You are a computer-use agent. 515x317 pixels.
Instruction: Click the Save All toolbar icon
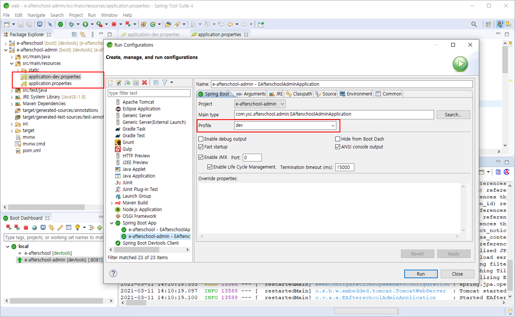(29, 24)
